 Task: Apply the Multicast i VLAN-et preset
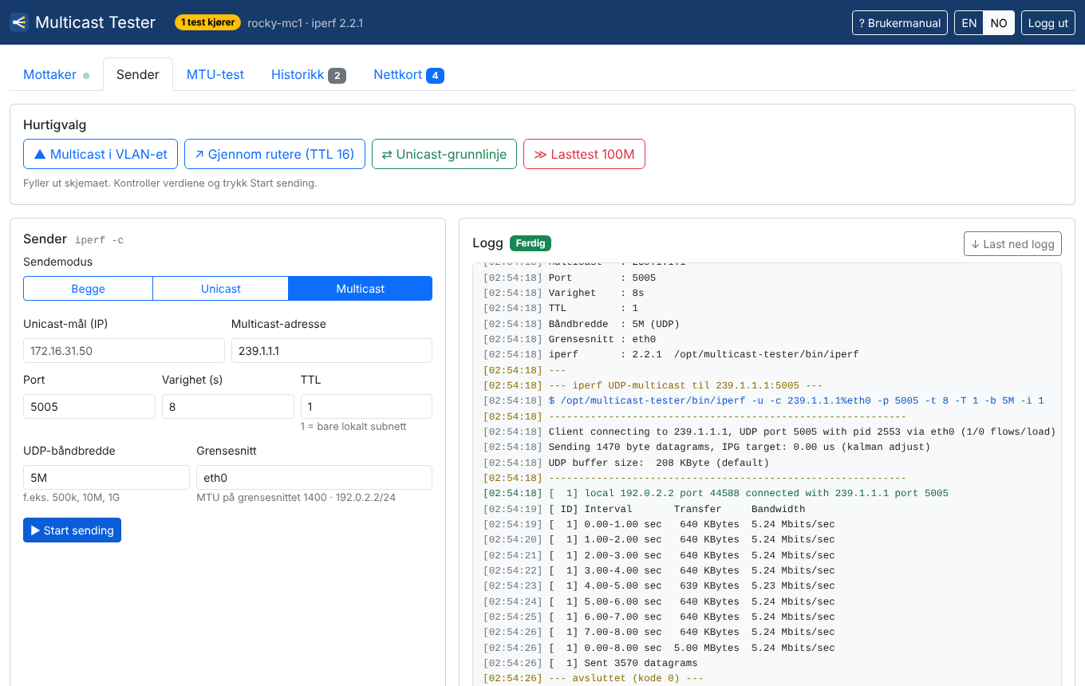(101, 154)
